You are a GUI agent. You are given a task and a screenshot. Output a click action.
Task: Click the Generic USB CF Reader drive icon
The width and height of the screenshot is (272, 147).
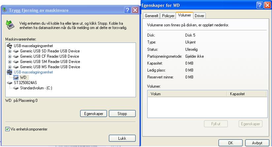[16, 56]
